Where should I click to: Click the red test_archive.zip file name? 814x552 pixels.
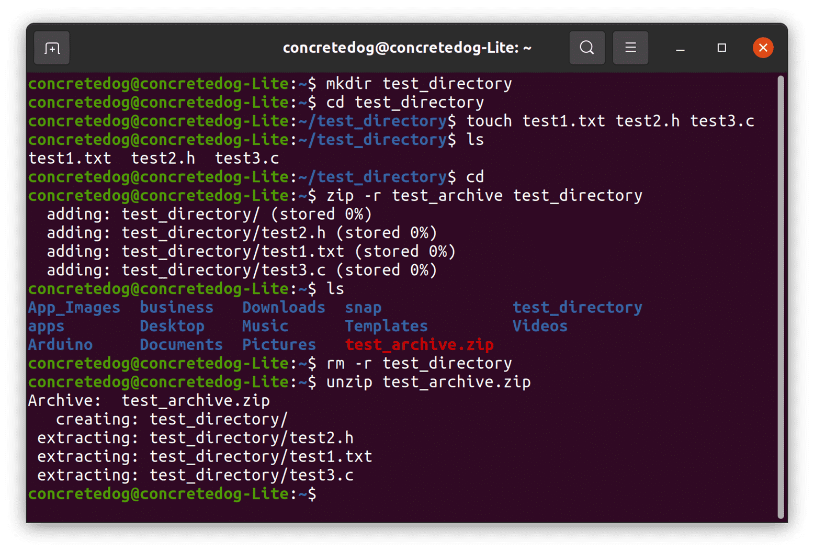[x=420, y=345]
